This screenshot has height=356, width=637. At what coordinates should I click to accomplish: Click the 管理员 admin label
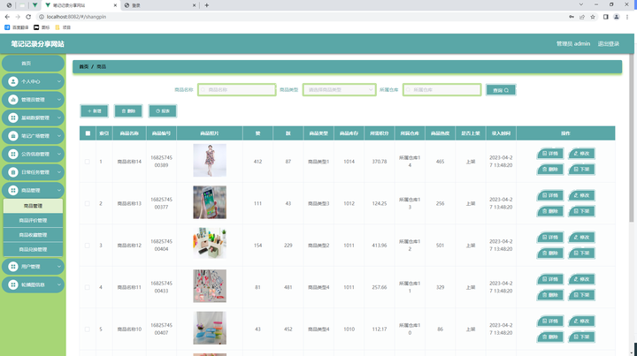point(573,44)
